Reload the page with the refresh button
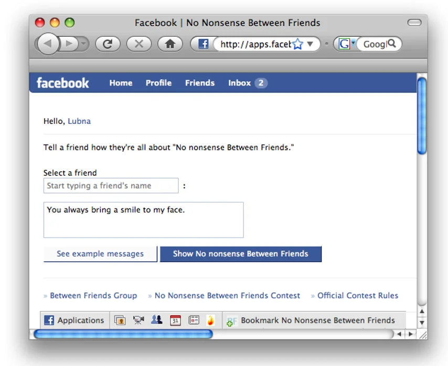 (108, 44)
